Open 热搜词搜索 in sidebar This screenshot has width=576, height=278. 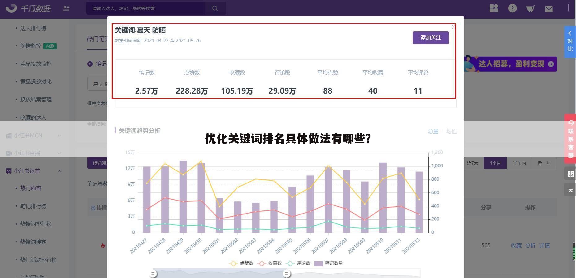[33, 242]
